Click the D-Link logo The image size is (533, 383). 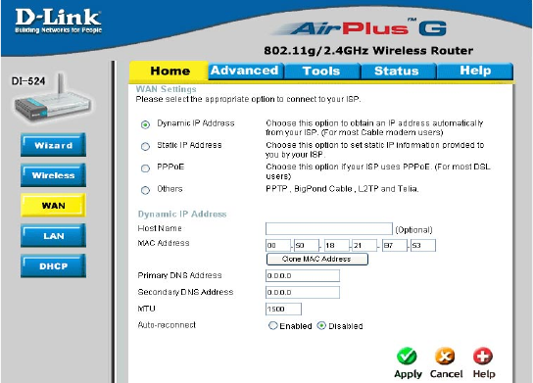pos(58,21)
